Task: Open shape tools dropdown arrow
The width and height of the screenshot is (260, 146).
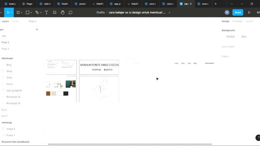Action: pyautogui.click(x=31, y=13)
